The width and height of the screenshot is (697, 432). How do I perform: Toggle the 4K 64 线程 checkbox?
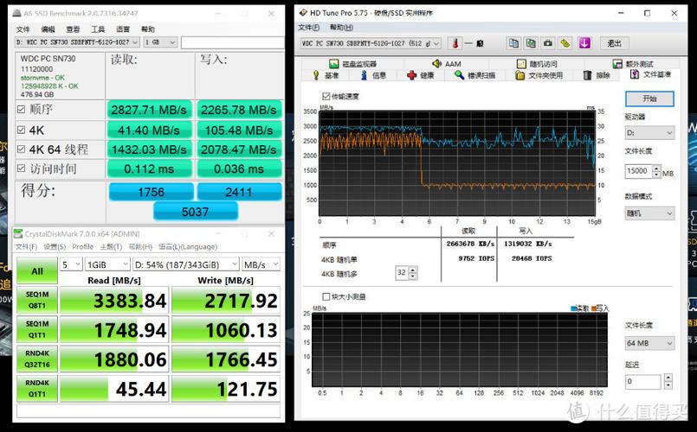point(22,149)
